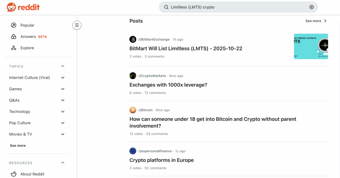Image resolution: width=340 pixels, height=178 pixels.
Task: Open r/BitMartExchange community avatar
Action: point(133,39)
